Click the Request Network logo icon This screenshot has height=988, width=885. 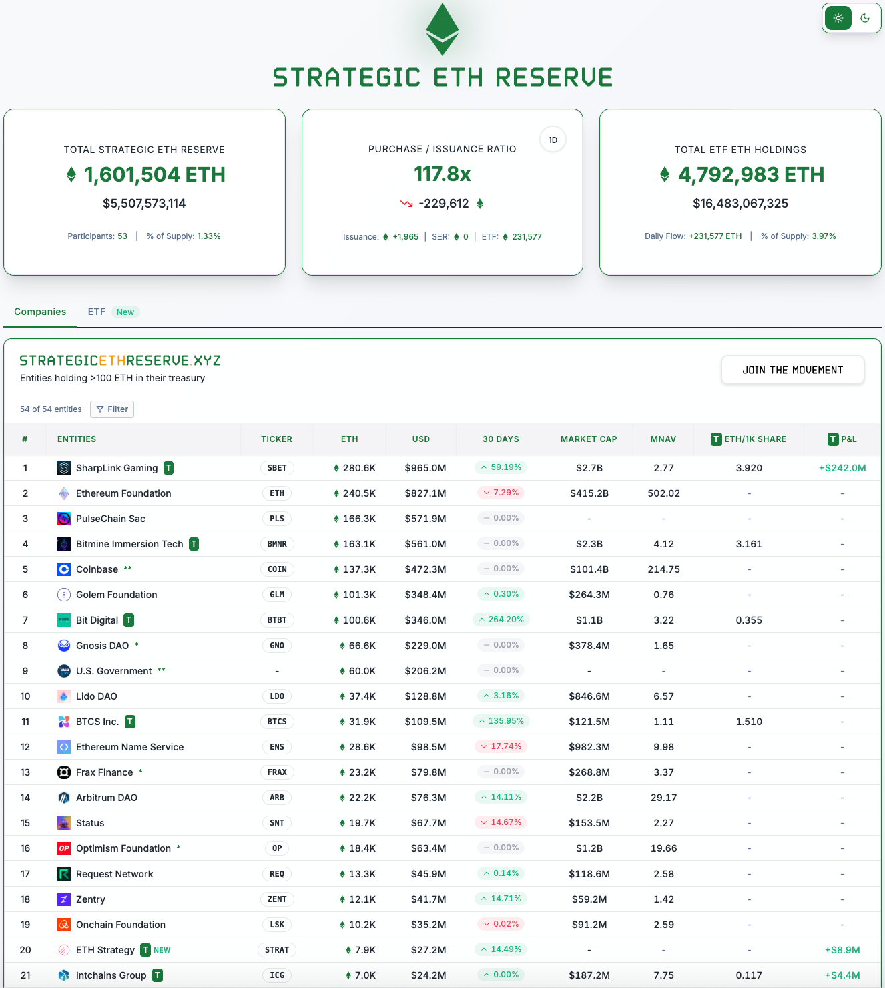pyautogui.click(x=64, y=874)
